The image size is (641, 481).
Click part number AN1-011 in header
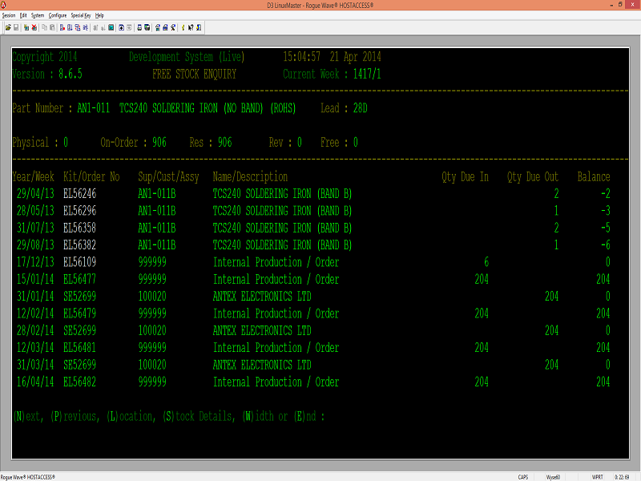click(x=94, y=108)
